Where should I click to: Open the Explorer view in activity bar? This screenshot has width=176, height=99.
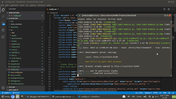pos(3,10)
